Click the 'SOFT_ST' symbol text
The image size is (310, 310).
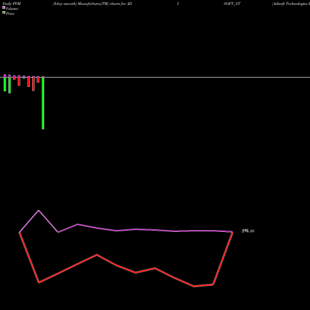coord(232,4)
